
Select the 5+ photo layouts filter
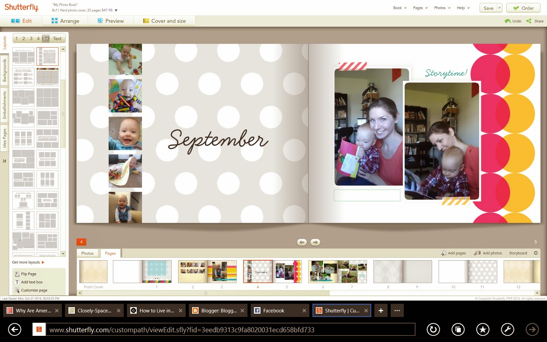[46, 38]
